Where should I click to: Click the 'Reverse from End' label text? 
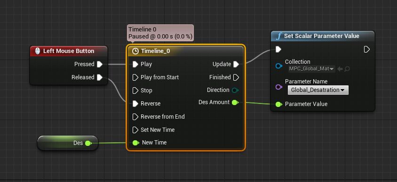tap(163, 117)
